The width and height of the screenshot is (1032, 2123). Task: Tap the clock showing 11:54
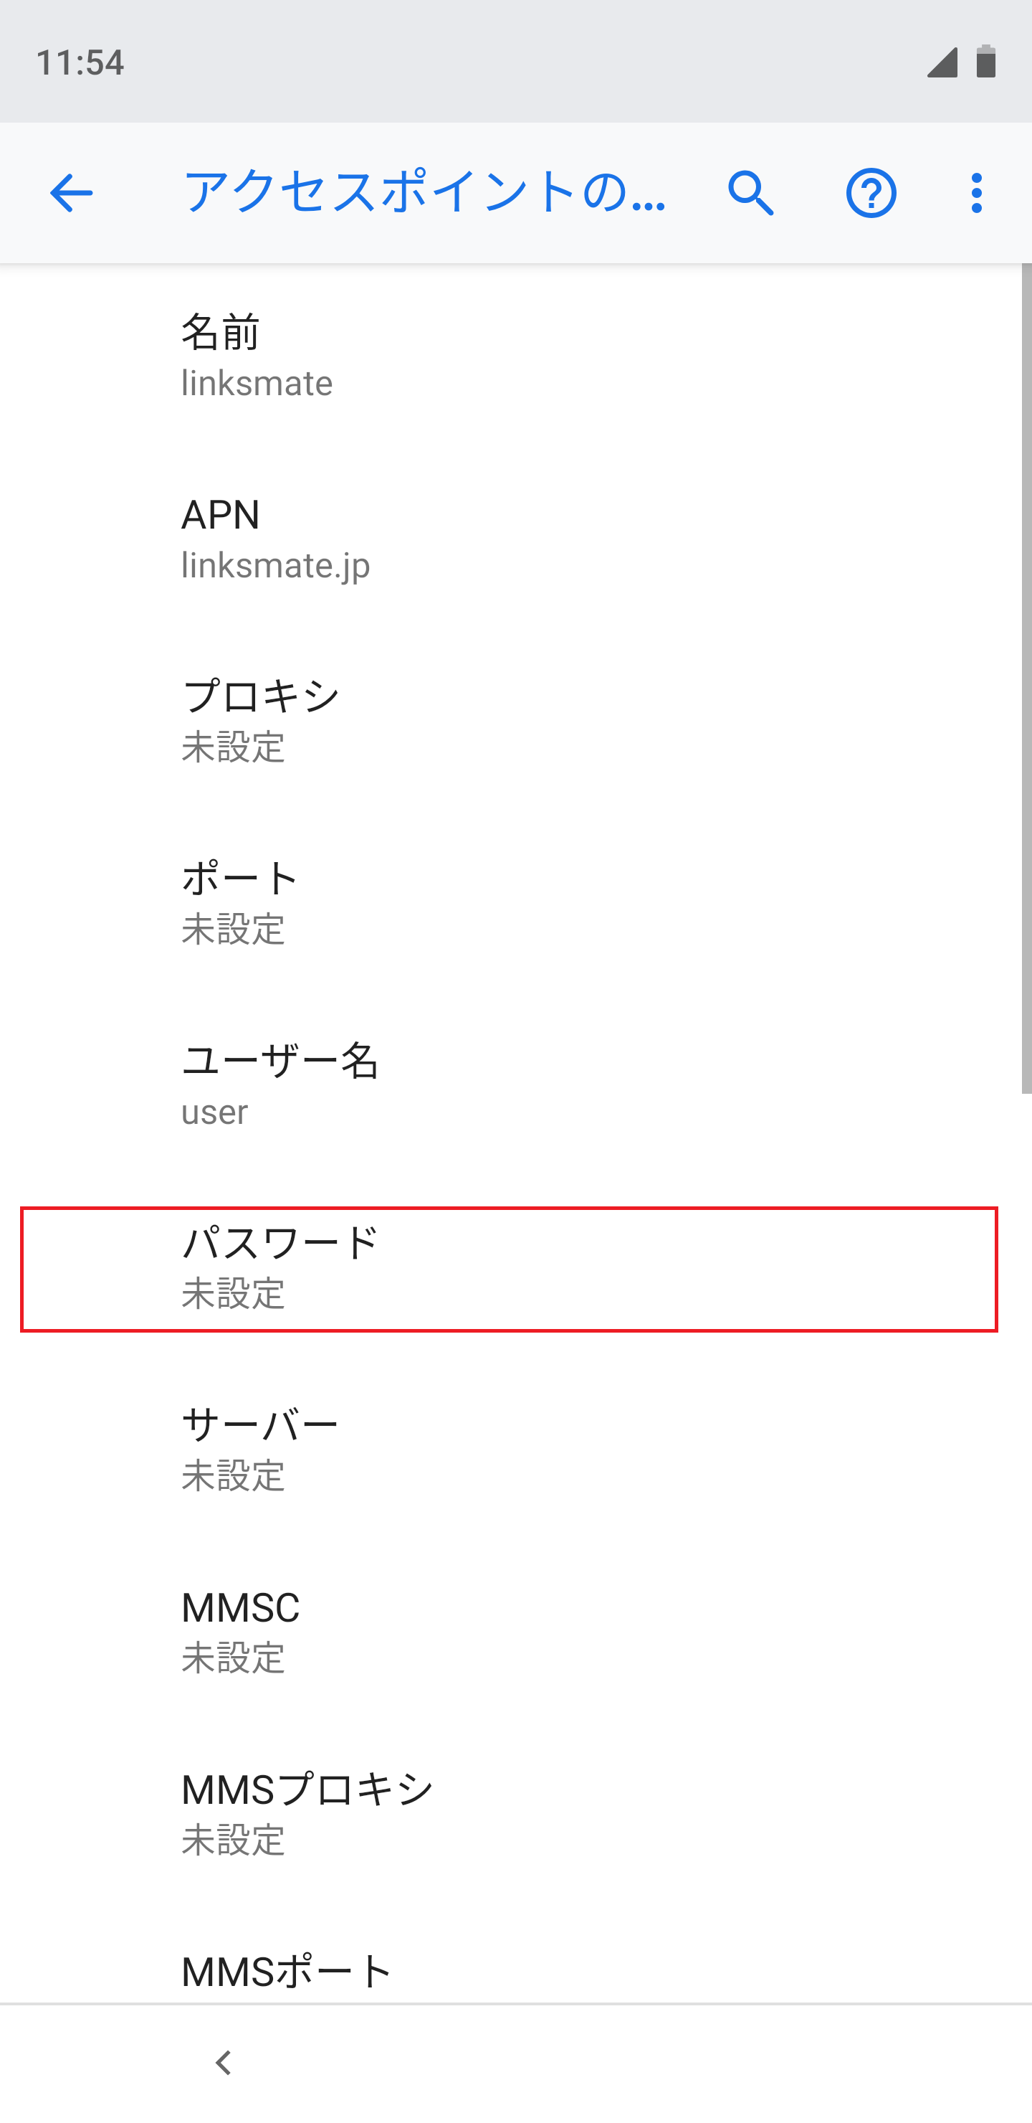click(82, 62)
